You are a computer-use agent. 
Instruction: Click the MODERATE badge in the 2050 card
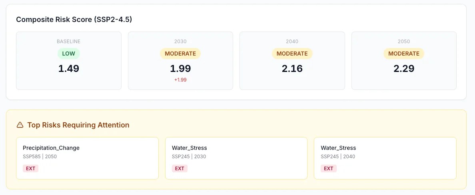(404, 54)
